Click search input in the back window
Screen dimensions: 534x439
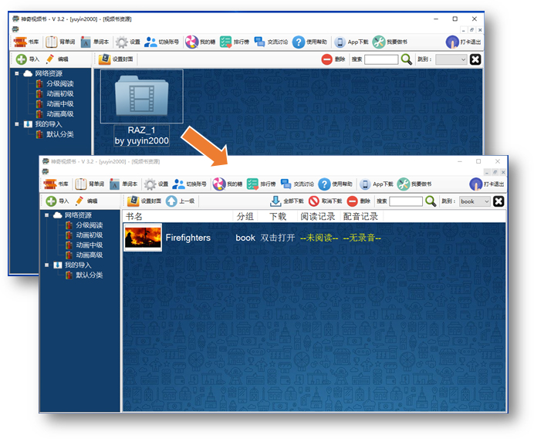[381, 59]
